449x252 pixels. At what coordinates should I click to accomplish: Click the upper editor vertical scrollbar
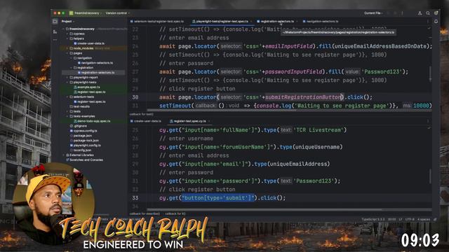(x=430, y=74)
